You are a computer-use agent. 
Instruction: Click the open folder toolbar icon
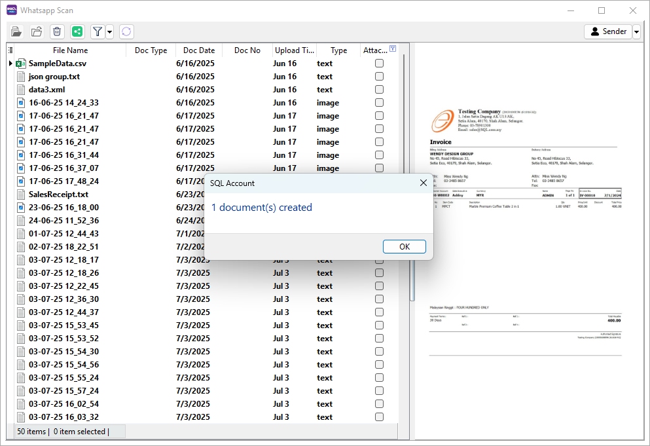pos(37,31)
